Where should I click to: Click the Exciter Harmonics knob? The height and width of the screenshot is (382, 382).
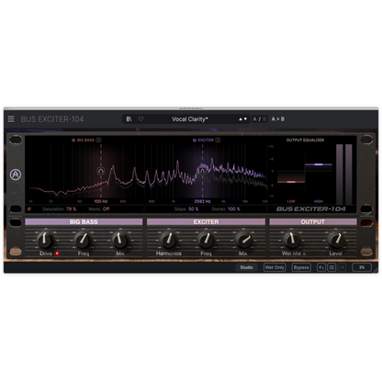[169, 240]
